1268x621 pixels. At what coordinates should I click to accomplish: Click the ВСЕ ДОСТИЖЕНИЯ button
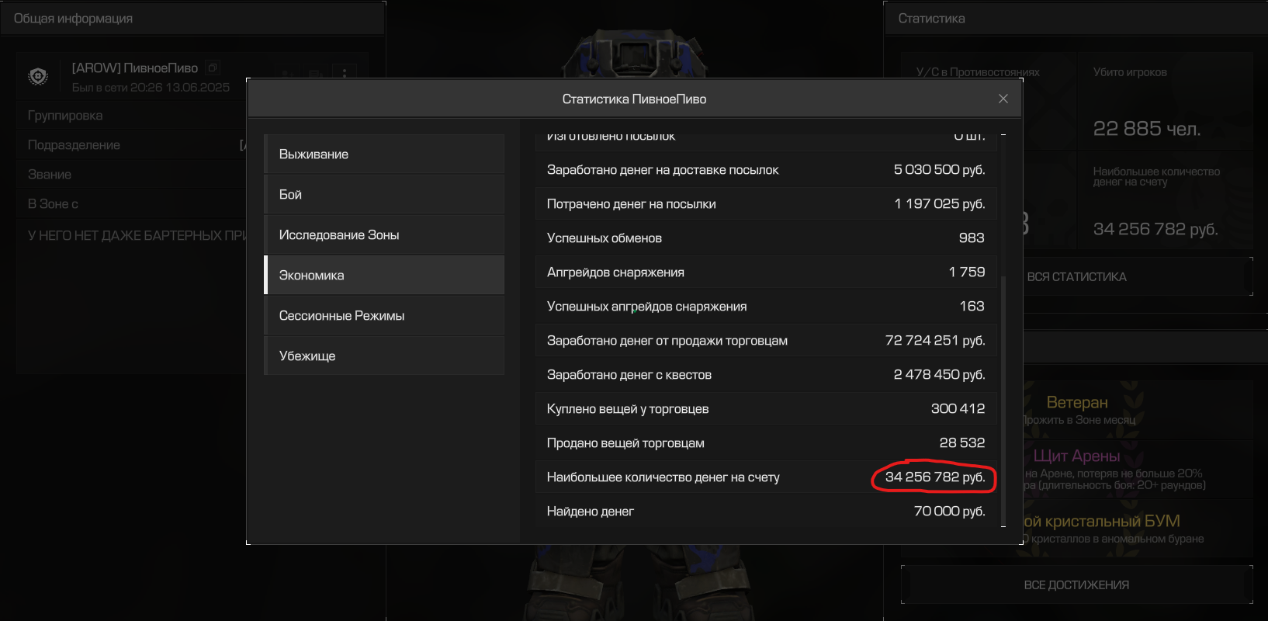[x=1076, y=585]
